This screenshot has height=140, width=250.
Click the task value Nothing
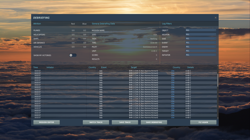154,39
